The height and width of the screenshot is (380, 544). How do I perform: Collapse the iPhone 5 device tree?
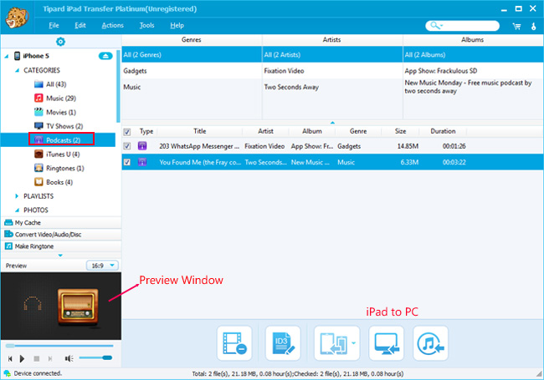(x=7, y=56)
